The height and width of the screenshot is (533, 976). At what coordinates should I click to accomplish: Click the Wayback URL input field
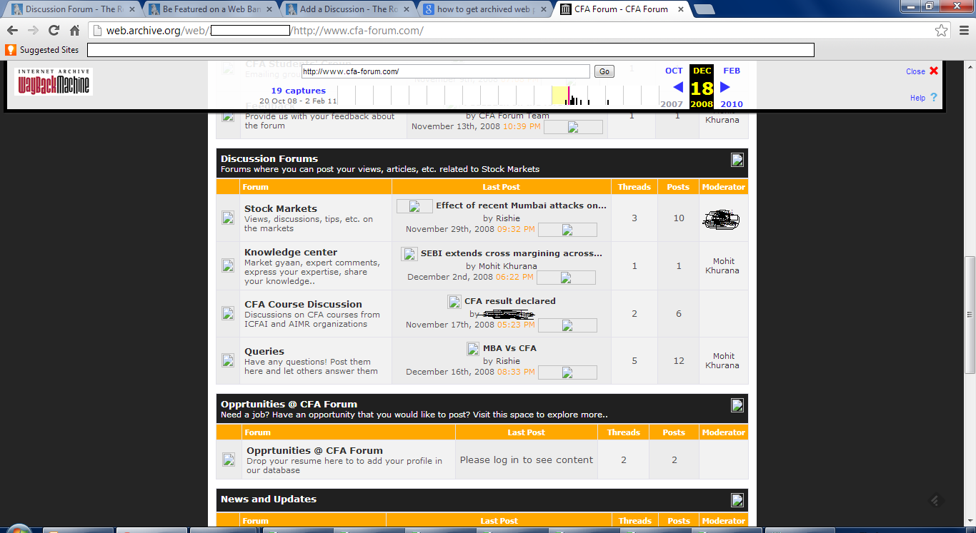point(445,71)
